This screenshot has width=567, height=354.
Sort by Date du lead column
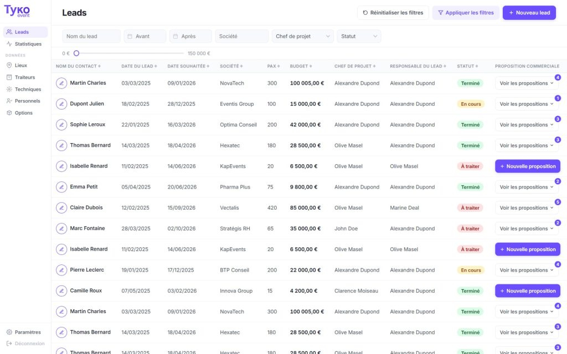pos(139,66)
